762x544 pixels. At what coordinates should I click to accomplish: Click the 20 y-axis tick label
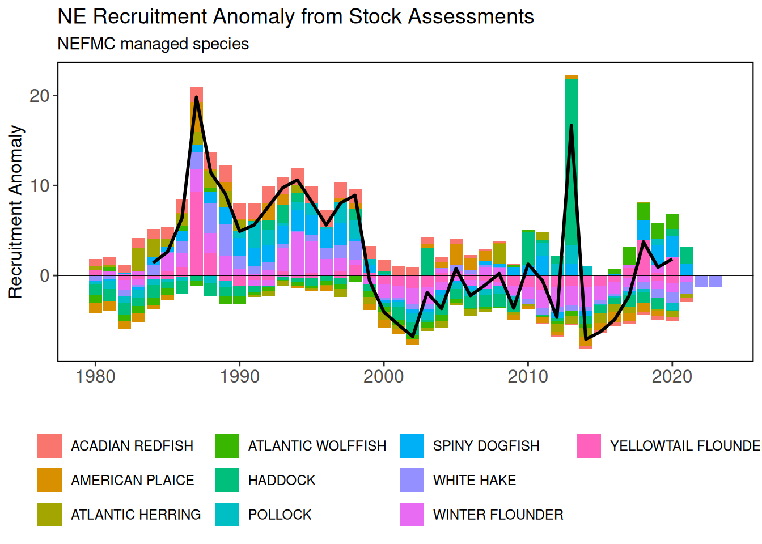point(40,96)
